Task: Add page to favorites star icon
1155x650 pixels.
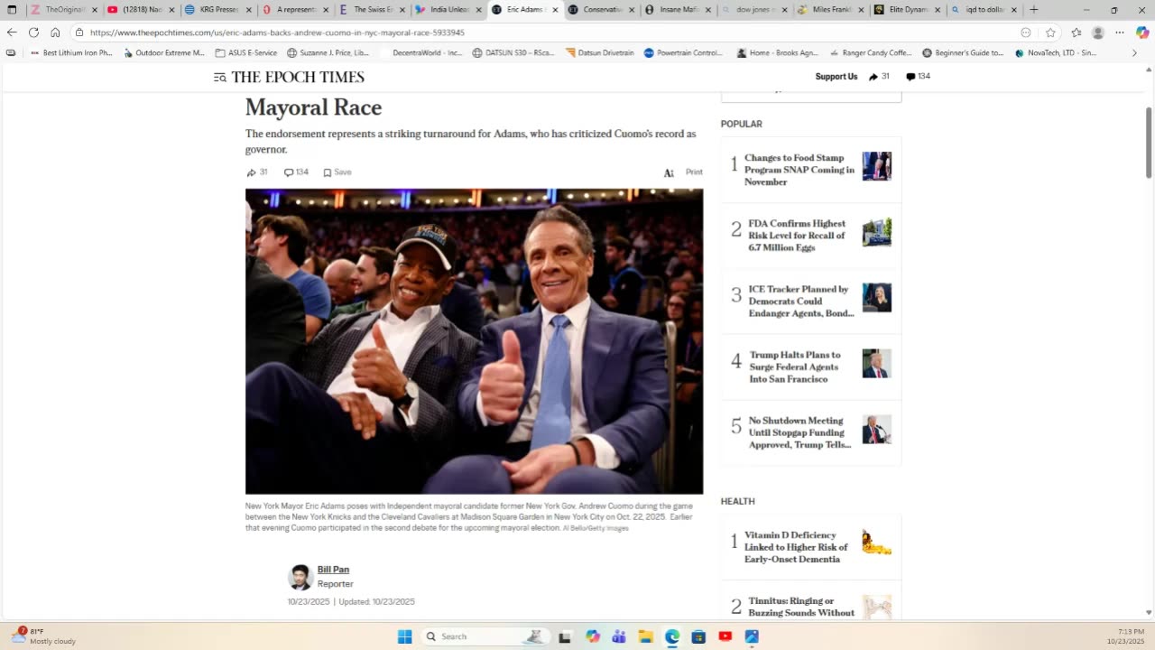Action: point(1050,32)
